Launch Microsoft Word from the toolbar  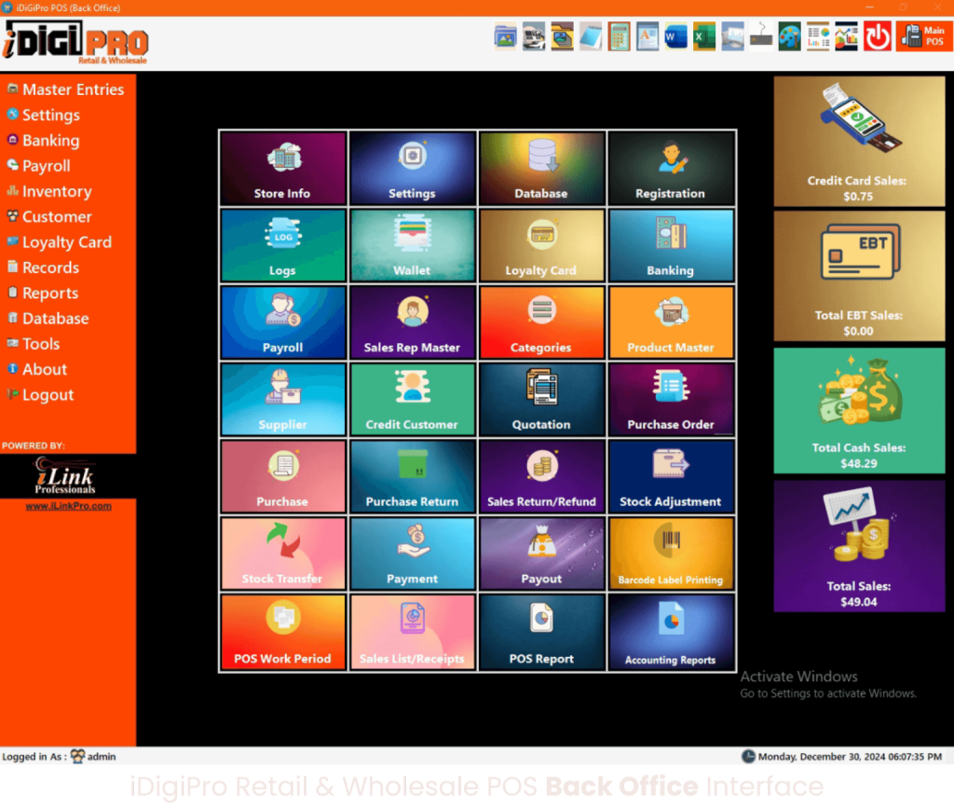coord(675,37)
